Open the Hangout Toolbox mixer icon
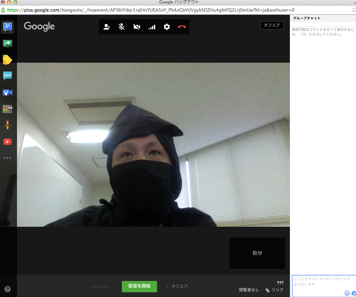 coord(8,109)
